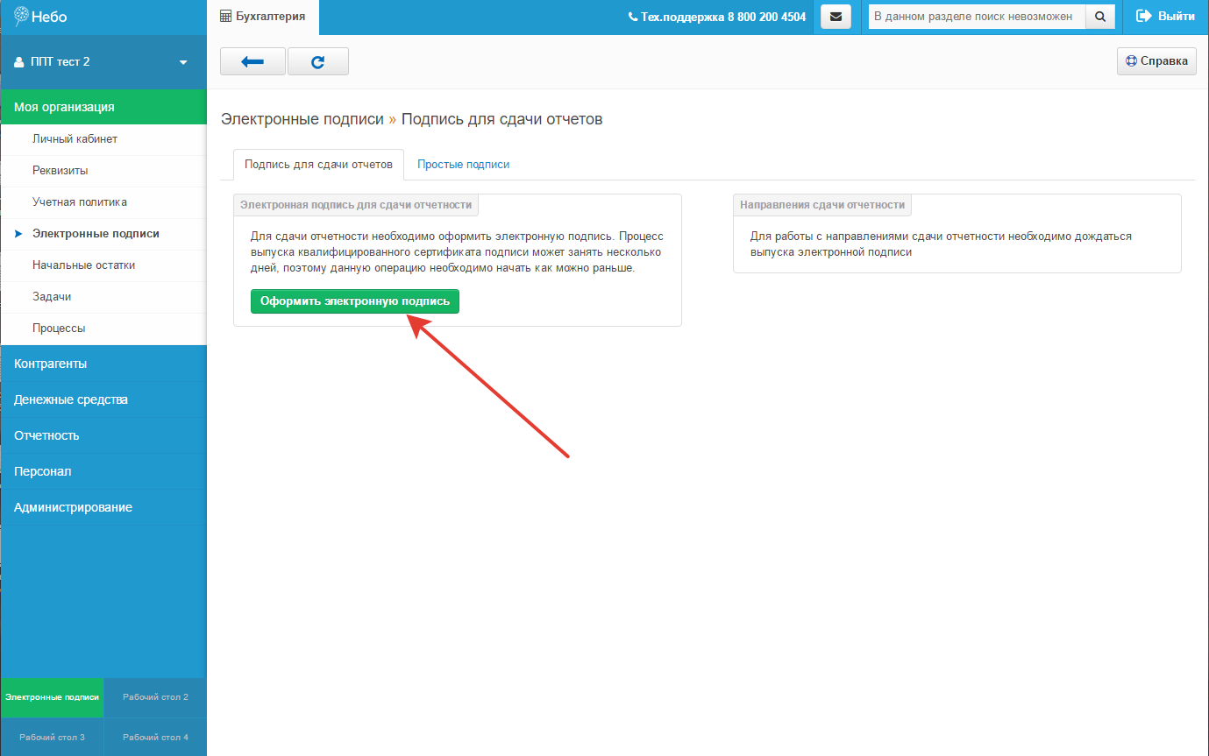The height and width of the screenshot is (756, 1209).
Task: Open messages via the envelope icon
Action: pyautogui.click(x=835, y=17)
